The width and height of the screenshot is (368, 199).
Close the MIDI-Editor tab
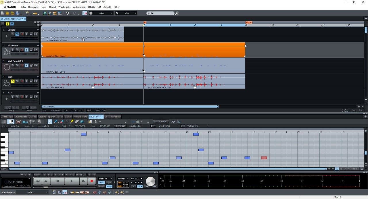[x=102, y=117]
